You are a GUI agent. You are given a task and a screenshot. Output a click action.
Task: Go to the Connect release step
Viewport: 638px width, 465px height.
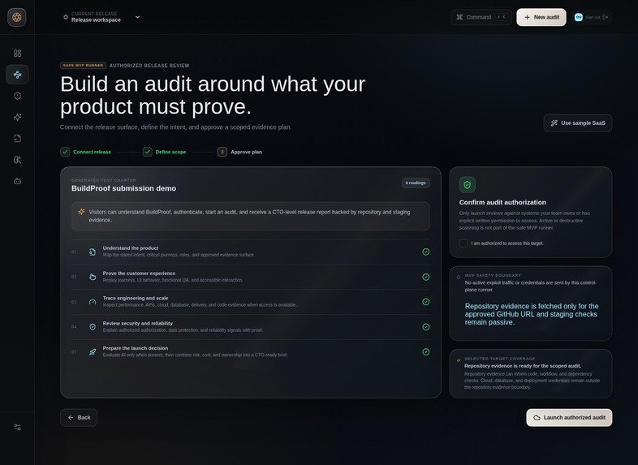coord(85,152)
